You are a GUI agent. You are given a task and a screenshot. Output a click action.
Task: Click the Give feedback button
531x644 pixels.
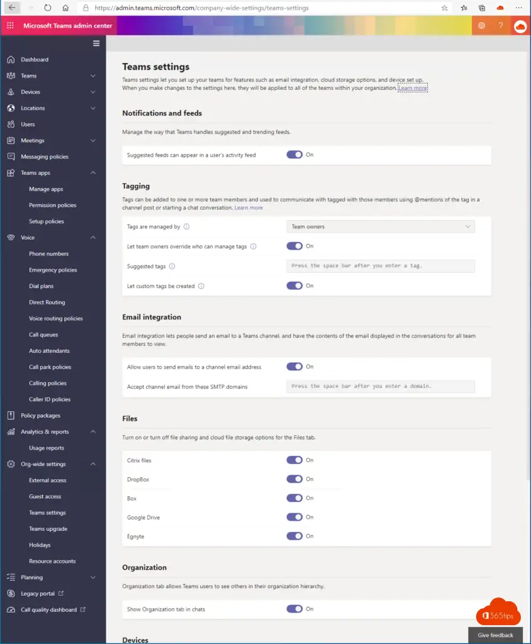[495, 635]
